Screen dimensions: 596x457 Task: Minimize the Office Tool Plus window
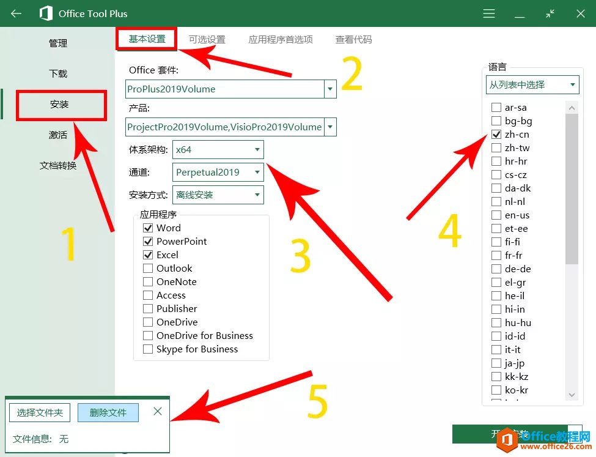click(520, 17)
